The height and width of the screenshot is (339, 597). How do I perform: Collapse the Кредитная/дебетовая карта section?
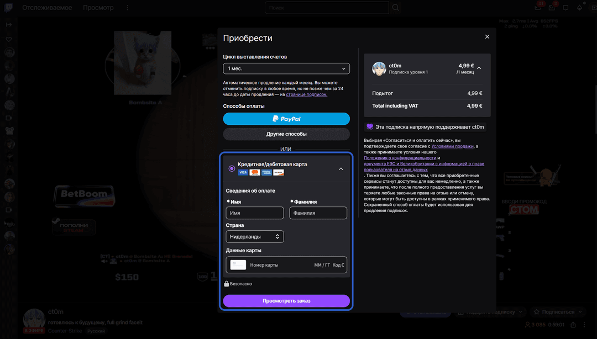point(341,168)
